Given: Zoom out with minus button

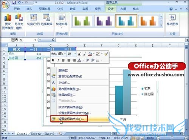Looking at the screenshot, I should pyautogui.click(x=159, y=138).
